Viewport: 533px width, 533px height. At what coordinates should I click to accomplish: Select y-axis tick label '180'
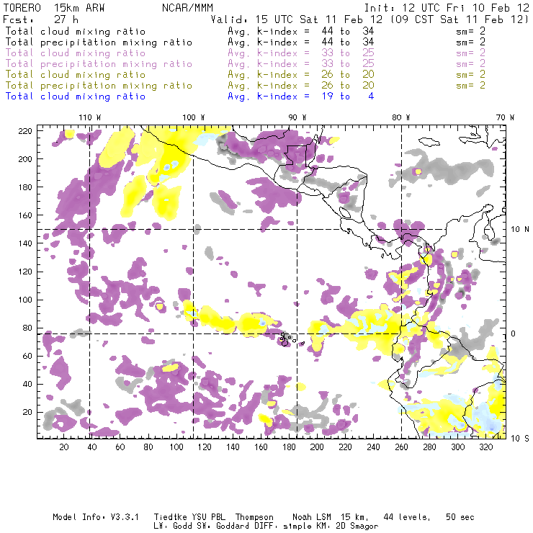click(x=25, y=187)
